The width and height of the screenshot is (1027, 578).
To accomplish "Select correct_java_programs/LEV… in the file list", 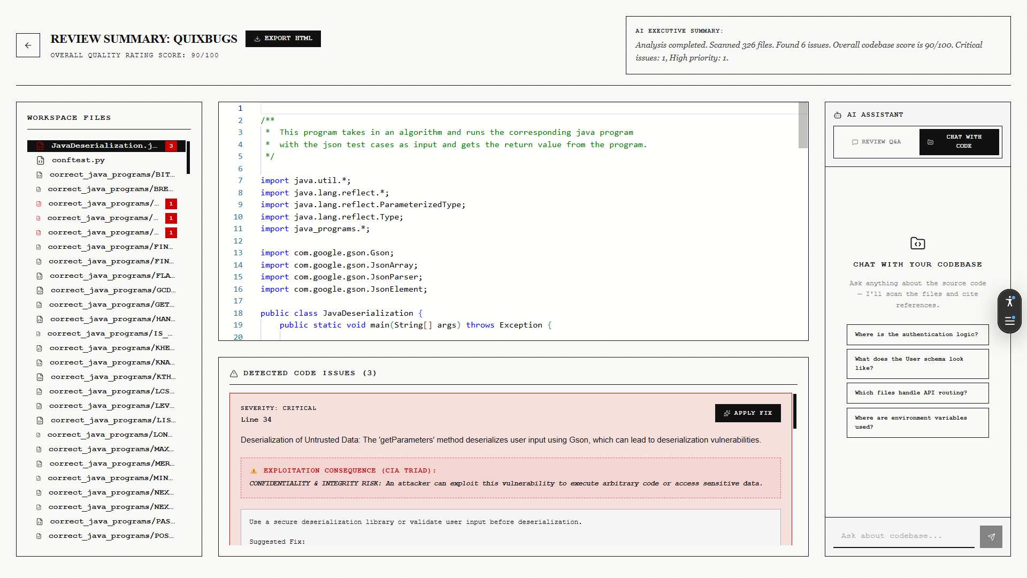I will point(106,406).
